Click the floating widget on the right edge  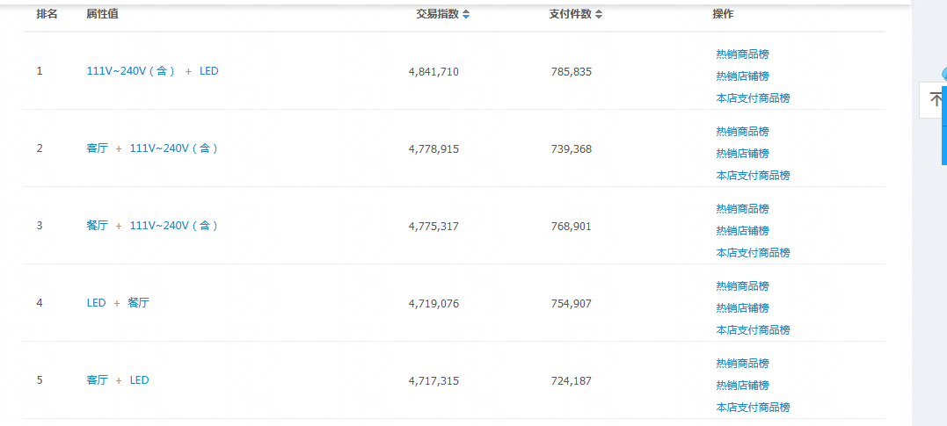(x=933, y=99)
